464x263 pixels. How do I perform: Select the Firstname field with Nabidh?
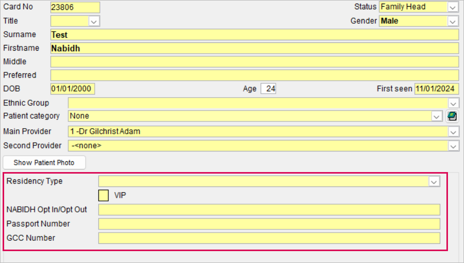point(255,48)
